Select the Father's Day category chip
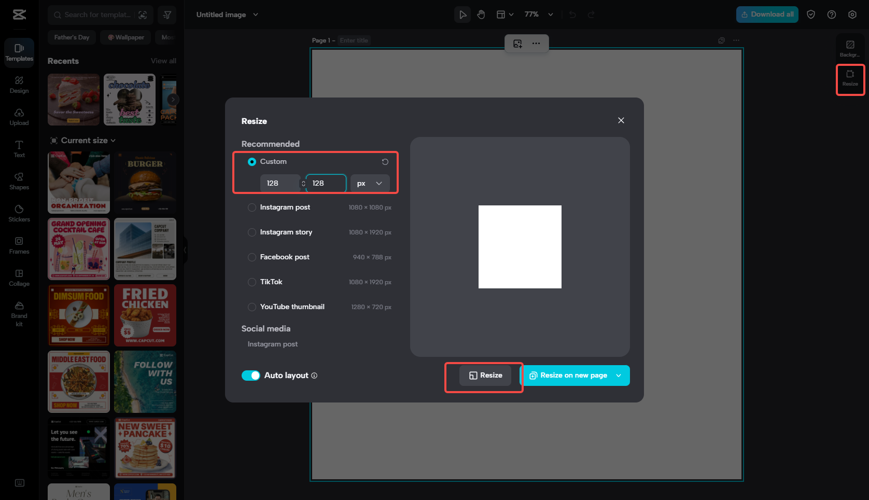This screenshot has height=500, width=869. 72,37
